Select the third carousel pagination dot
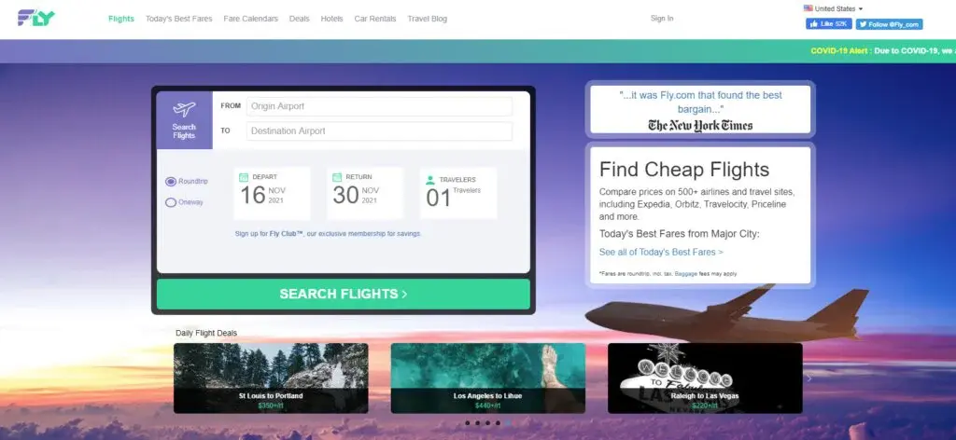Viewport: 956px width, 440px height. click(487, 423)
